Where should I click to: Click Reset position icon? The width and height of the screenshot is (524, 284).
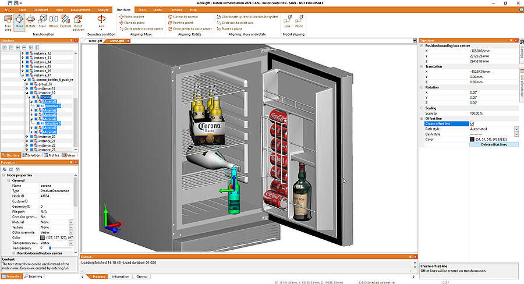click(x=78, y=23)
